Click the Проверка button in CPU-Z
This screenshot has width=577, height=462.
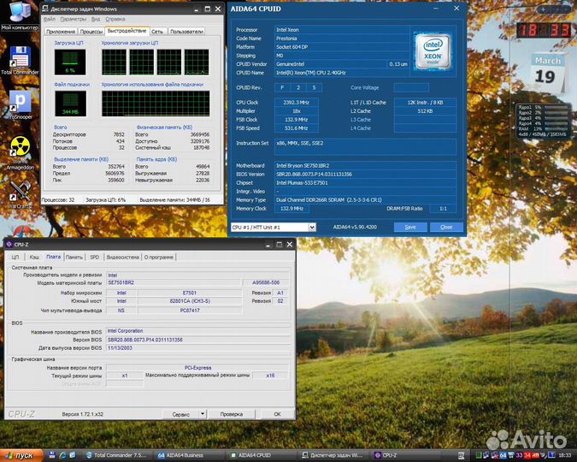[232, 414]
